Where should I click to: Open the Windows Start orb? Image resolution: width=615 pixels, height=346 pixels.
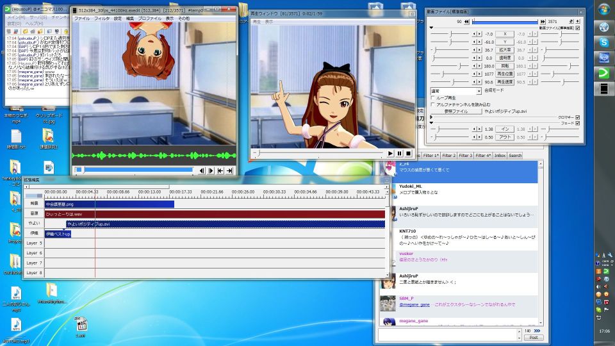pyautogui.click(x=604, y=9)
